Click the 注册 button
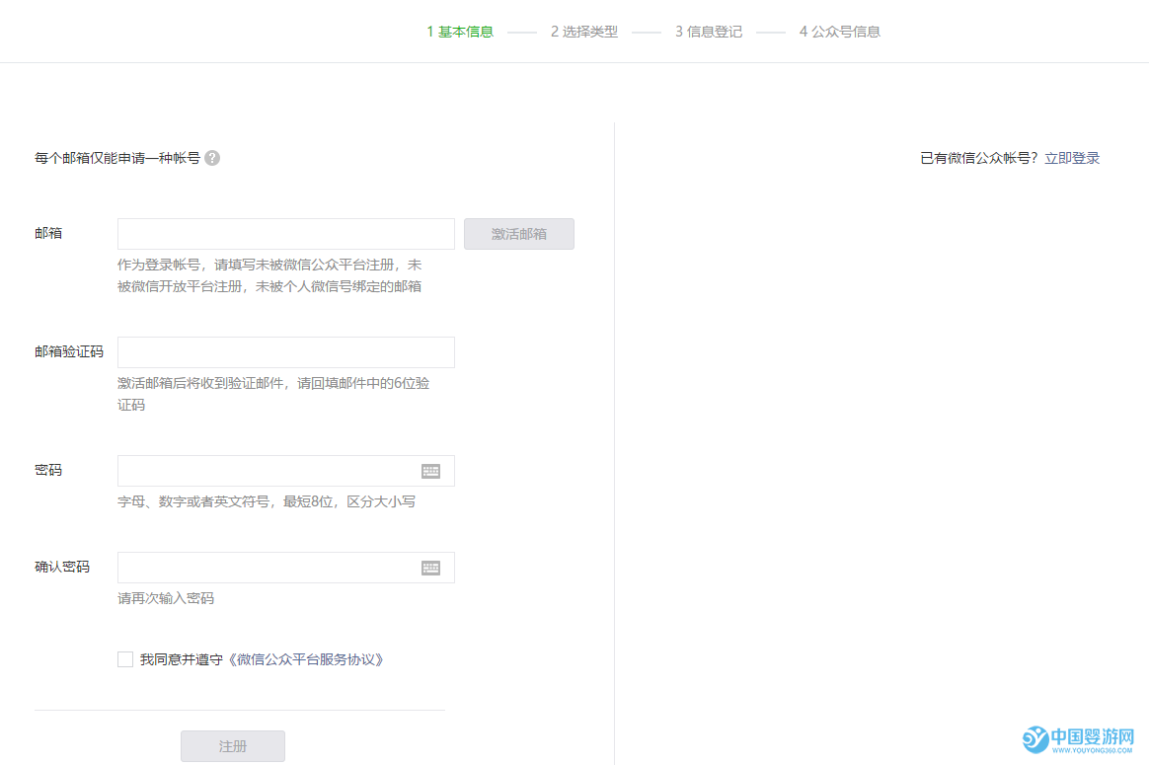Screen dimensions: 1149x765 pos(232,745)
